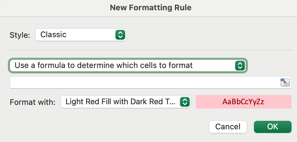Expand the Format with preset dropdown
Image resolution: width=297 pixels, height=142 pixels.
click(x=126, y=102)
